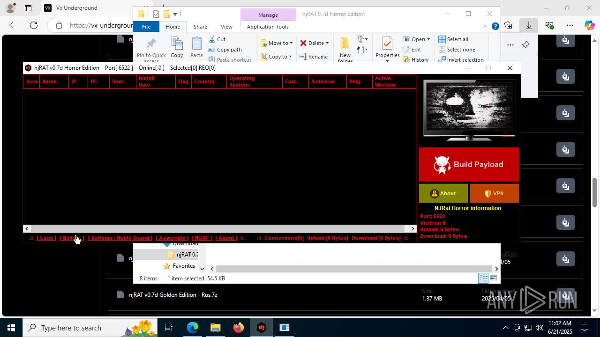Viewport: 600px width, 337px height.
Task: Open [ Settings / Notify Sound ] link
Action: (120, 238)
